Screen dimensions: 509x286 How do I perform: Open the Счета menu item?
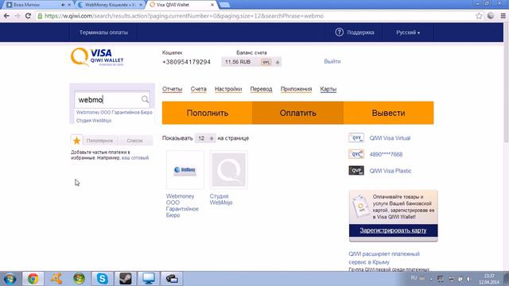point(198,89)
